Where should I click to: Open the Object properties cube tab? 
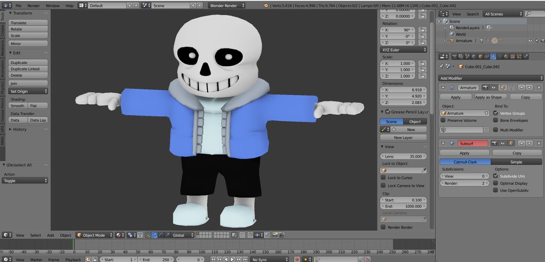(x=480, y=57)
